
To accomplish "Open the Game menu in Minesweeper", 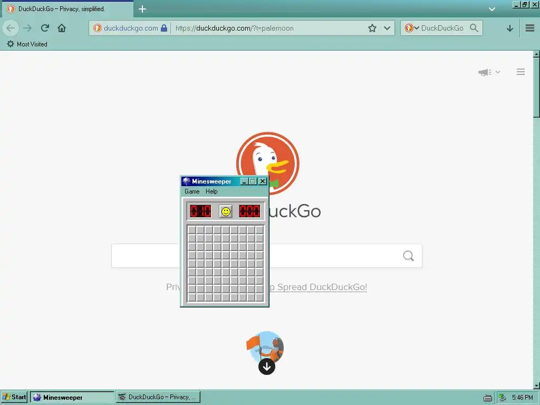I will pyautogui.click(x=192, y=191).
